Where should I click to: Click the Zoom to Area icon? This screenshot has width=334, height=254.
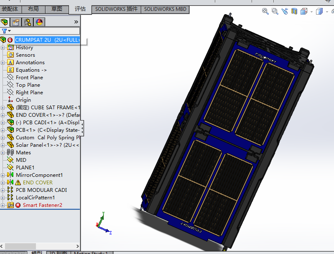tap(275, 11)
